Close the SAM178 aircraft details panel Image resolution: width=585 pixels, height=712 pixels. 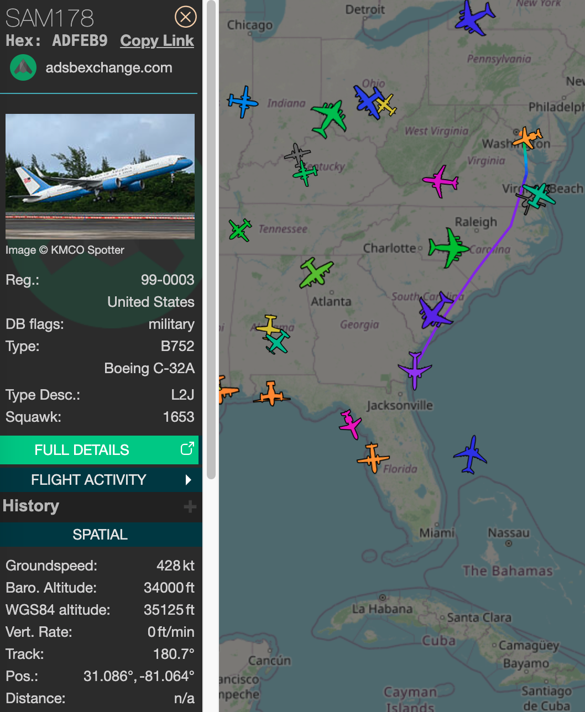(x=186, y=17)
